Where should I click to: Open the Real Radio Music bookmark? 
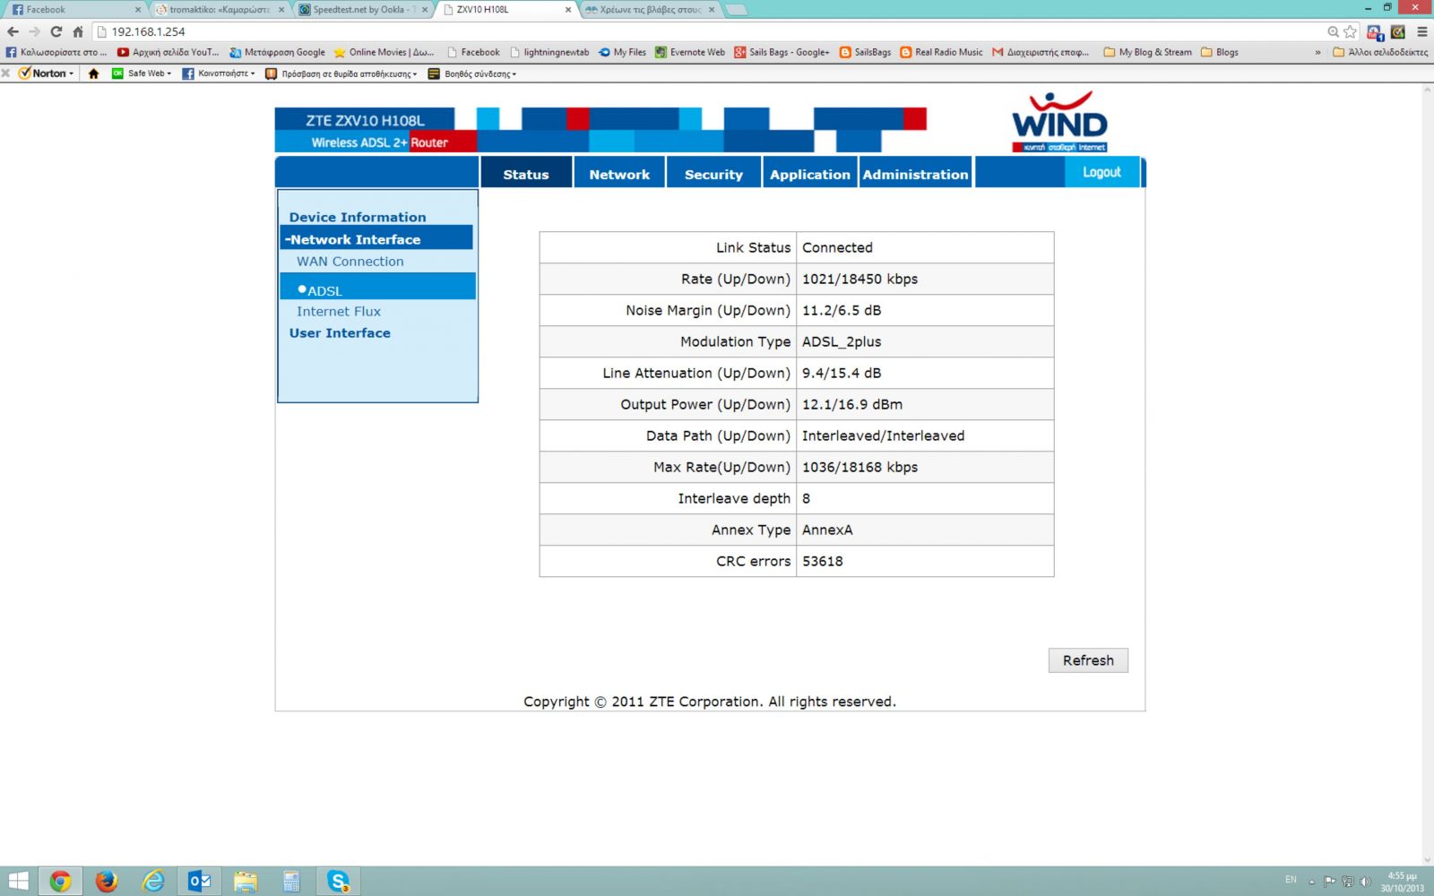pos(941,52)
